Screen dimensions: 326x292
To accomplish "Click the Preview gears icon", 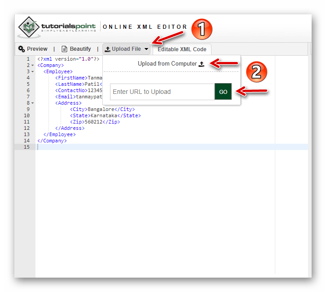I will pyautogui.click(x=22, y=49).
